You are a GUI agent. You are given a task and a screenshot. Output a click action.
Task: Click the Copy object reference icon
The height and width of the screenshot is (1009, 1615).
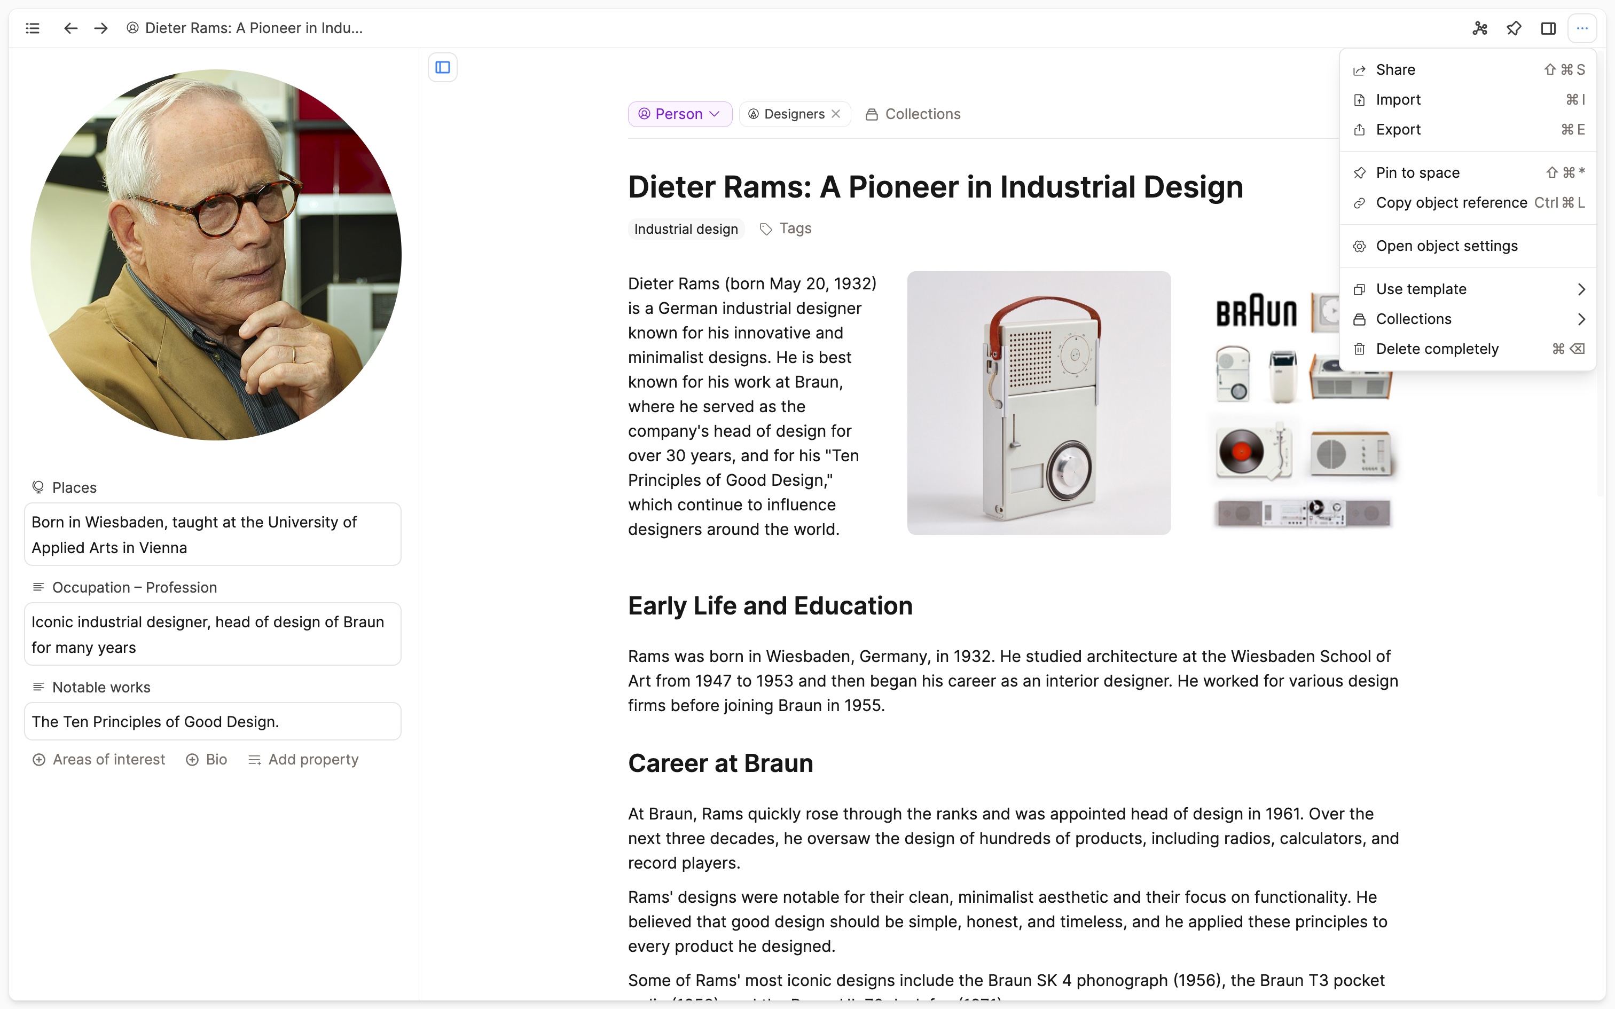(1360, 202)
